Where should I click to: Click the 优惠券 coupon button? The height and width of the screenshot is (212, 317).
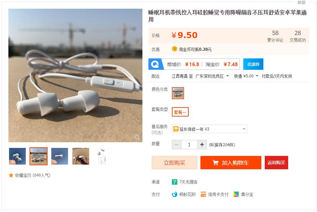pos(253,64)
